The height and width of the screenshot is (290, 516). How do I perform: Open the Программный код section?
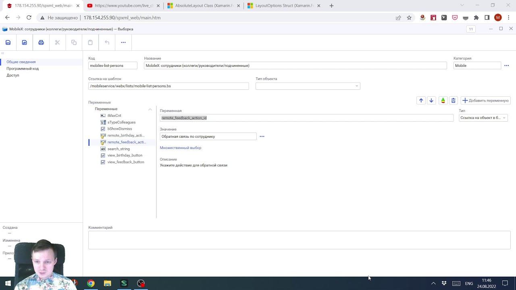[x=23, y=69]
